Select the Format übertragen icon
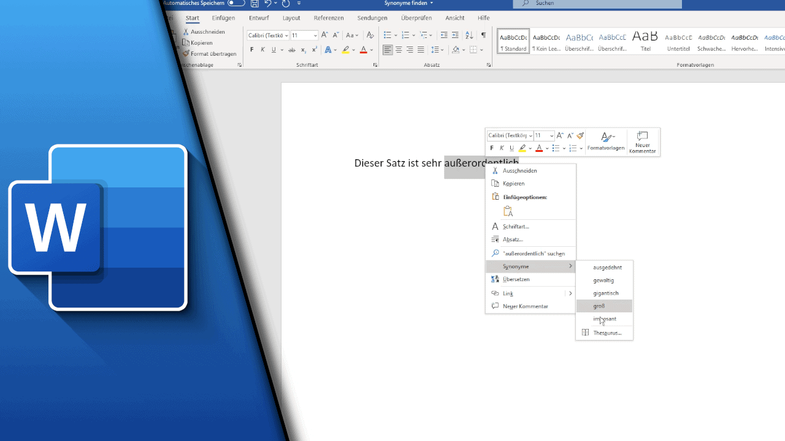 tap(188, 53)
